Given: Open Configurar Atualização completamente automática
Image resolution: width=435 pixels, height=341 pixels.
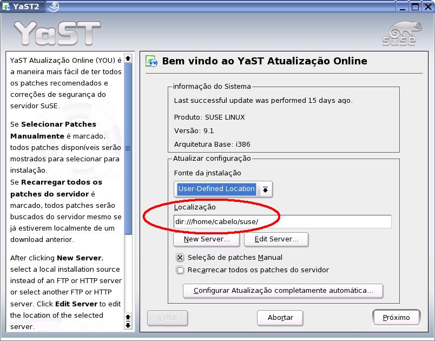Looking at the screenshot, I should coord(283,291).
